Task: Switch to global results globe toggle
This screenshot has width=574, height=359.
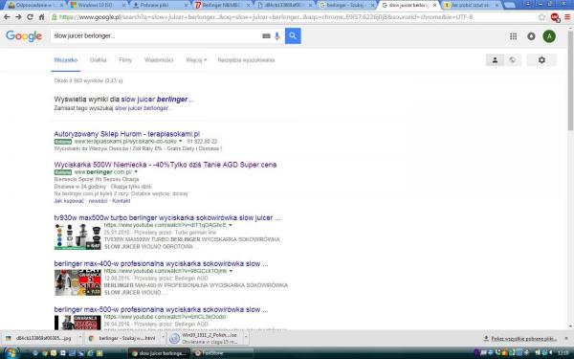Action: pyautogui.click(x=512, y=60)
